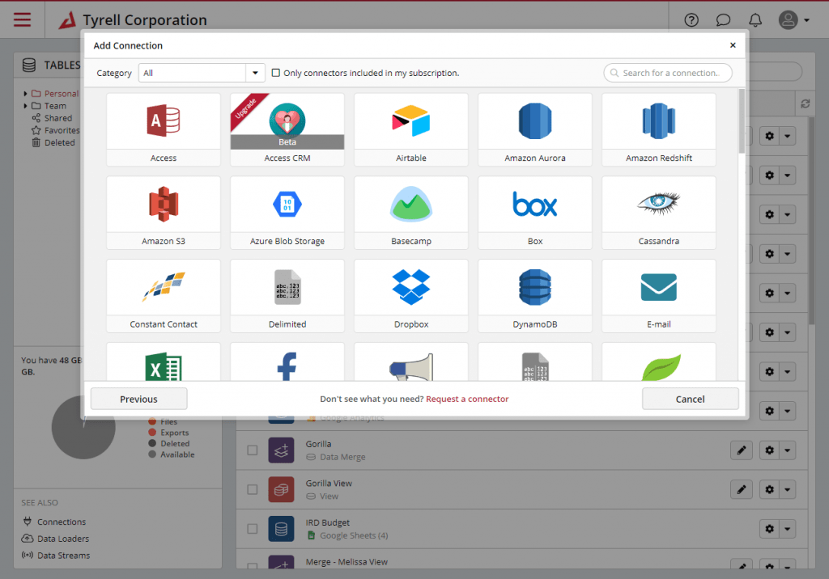Click the connector list scrollbar

click(x=742, y=121)
